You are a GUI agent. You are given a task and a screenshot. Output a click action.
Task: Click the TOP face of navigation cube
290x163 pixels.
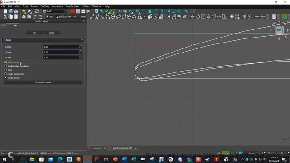tap(279, 30)
